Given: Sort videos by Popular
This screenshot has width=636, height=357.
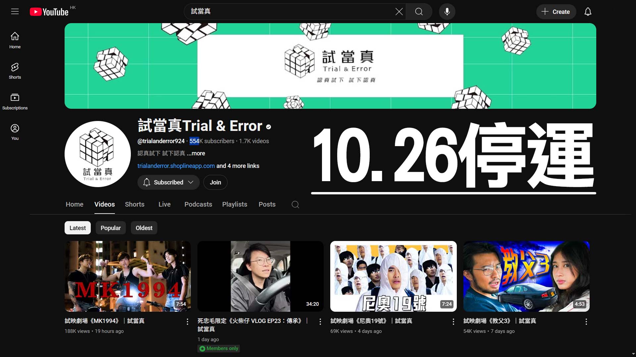Looking at the screenshot, I should (x=111, y=228).
